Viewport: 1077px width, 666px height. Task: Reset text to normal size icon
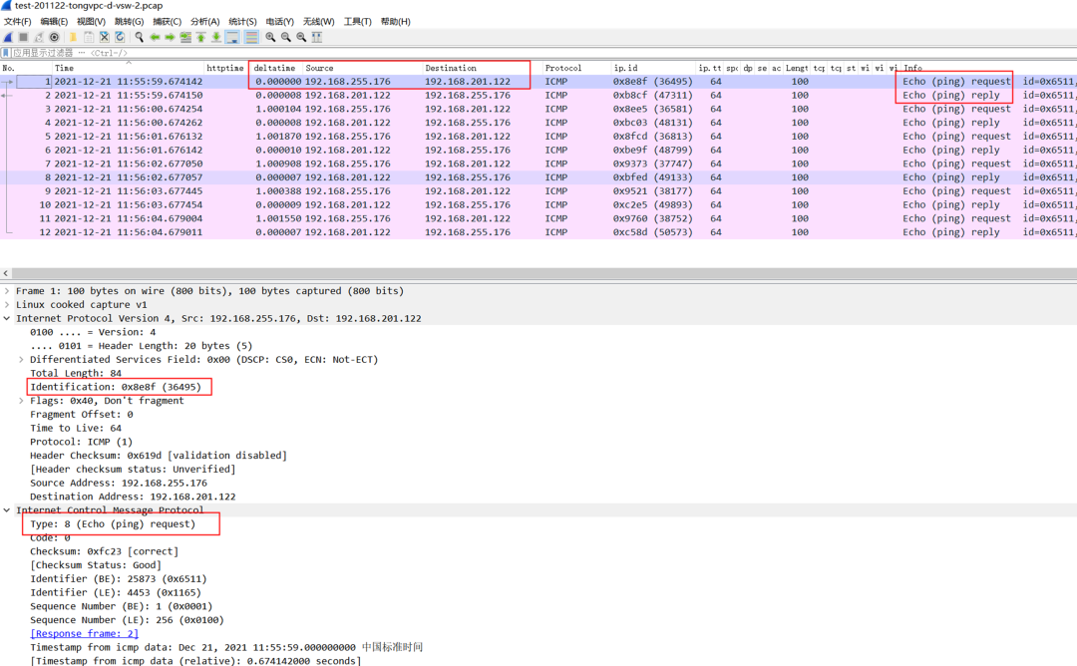(301, 37)
